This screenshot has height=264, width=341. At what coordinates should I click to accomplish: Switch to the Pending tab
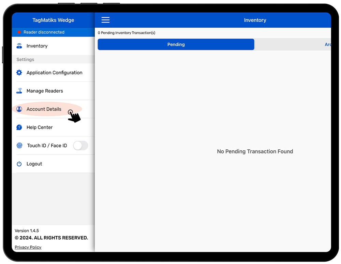(x=176, y=44)
